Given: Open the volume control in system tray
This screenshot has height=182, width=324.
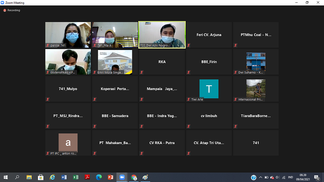Looking at the screenshot, I should [278, 177].
